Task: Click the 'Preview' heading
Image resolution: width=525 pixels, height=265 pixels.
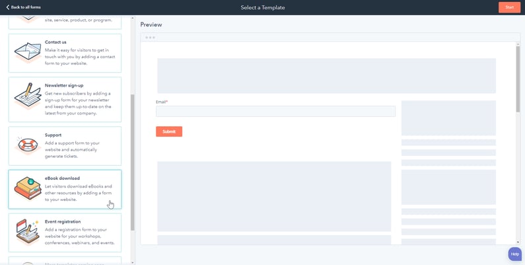Action: pos(151,24)
